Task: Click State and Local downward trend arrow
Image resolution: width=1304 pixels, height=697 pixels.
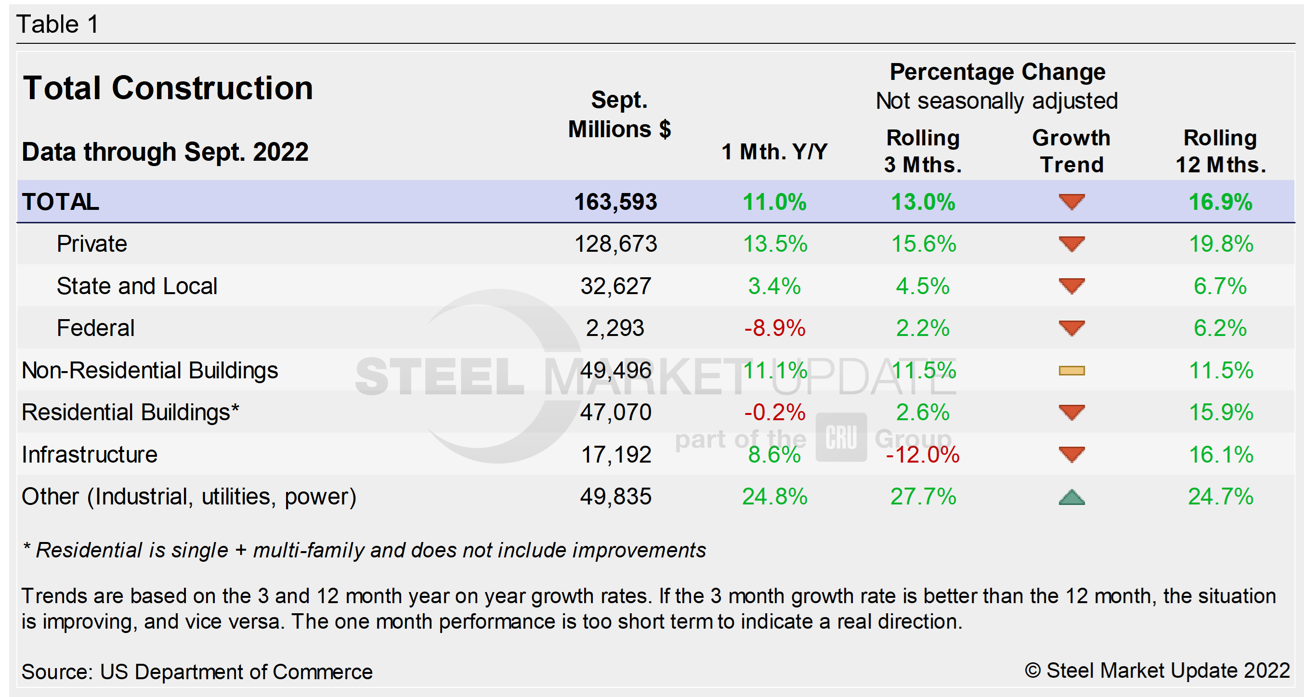Action: [x=1071, y=285]
